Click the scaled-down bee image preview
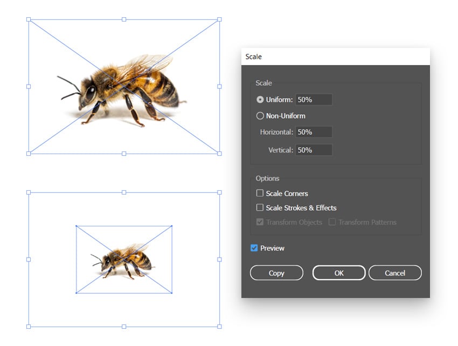Image resolution: width=458 pixels, height=346 pixels. 123,261
